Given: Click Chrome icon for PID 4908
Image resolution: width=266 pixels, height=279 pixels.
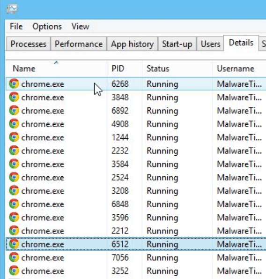Looking at the screenshot, I should (14, 124).
